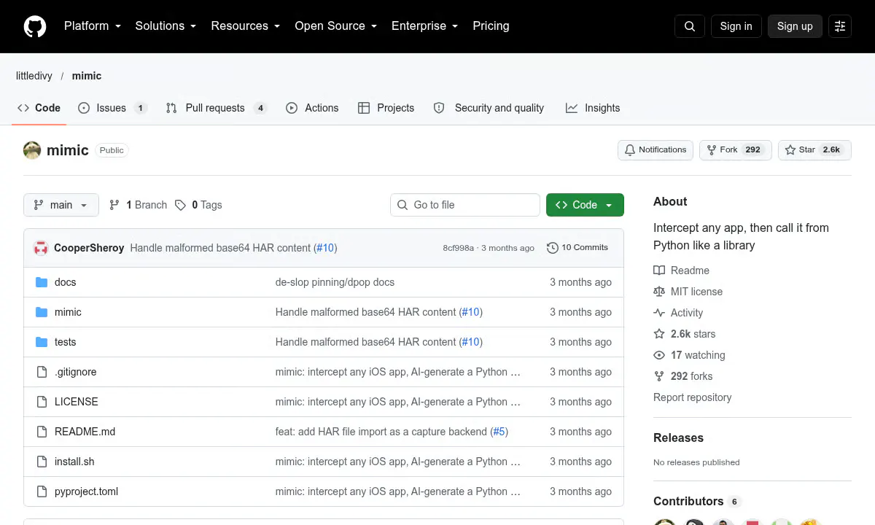The height and width of the screenshot is (525, 875).
Task: Open the Report repository link
Action: [692, 397]
